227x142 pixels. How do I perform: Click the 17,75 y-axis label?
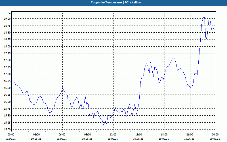8,53
